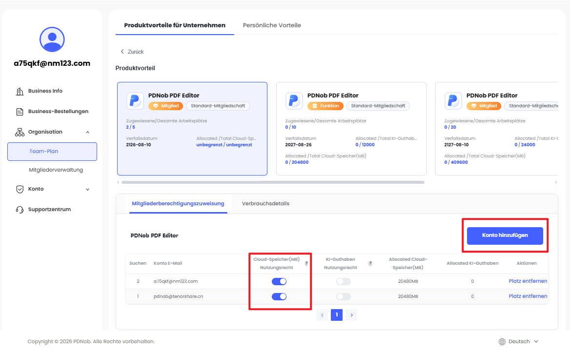The height and width of the screenshot is (352, 570).
Task: Click the Mitglied badge on first card
Action: (165, 106)
